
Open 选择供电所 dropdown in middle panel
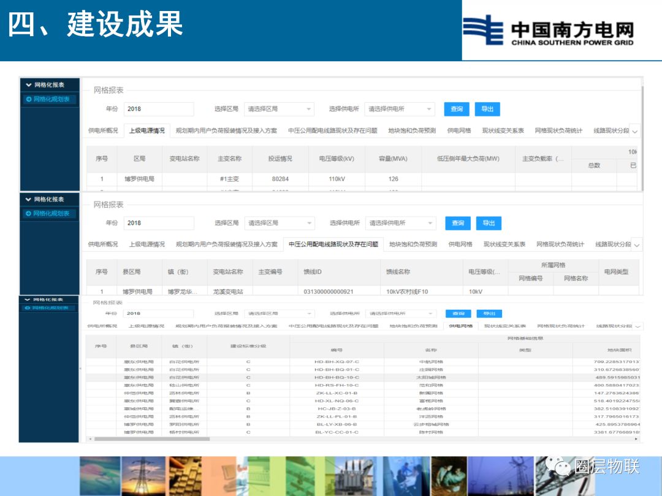(x=400, y=223)
